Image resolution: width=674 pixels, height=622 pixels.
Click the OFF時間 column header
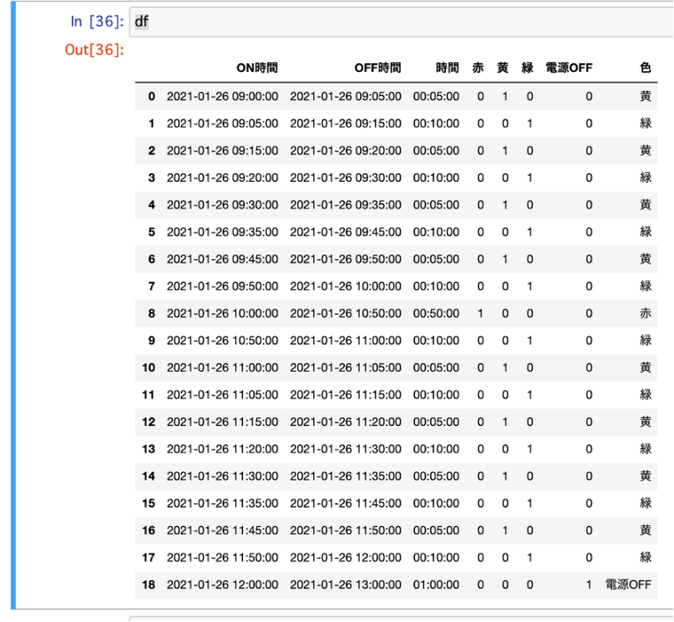pos(377,68)
